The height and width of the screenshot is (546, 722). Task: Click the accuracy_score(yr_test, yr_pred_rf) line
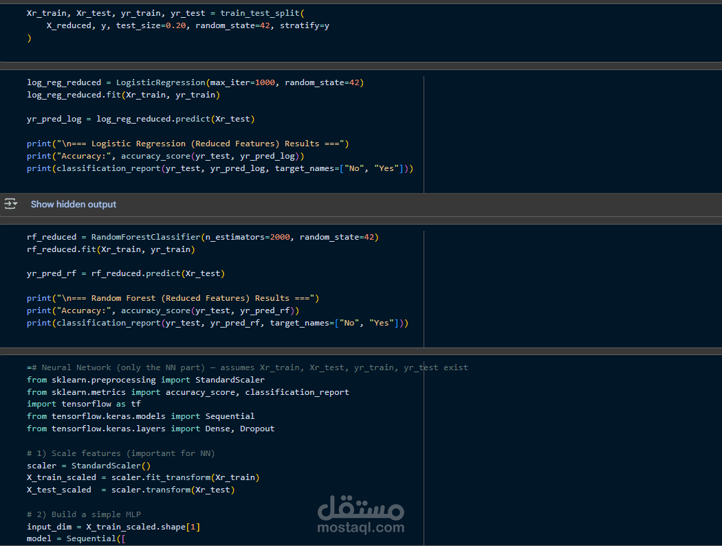point(163,310)
